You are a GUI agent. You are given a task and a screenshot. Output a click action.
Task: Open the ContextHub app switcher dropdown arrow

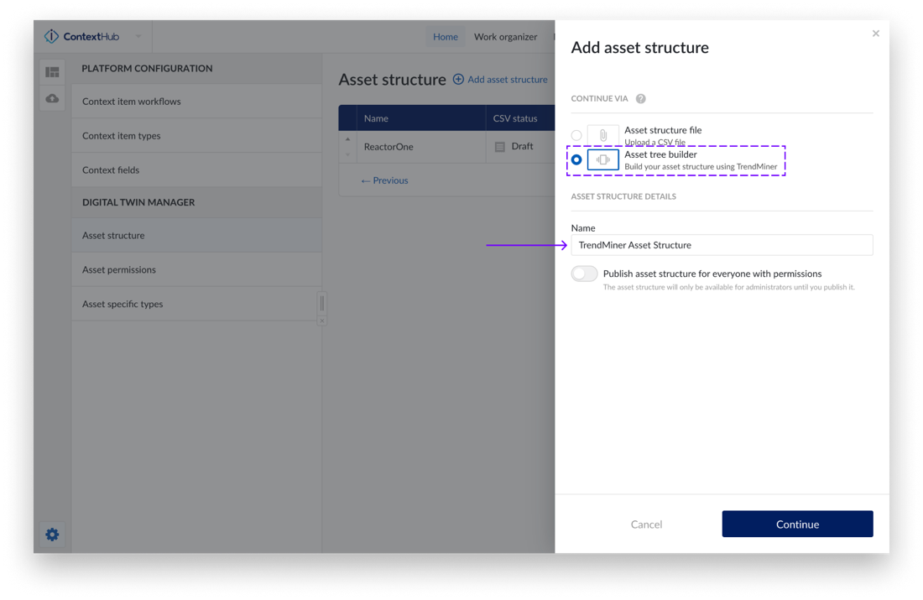click(138, 37)
